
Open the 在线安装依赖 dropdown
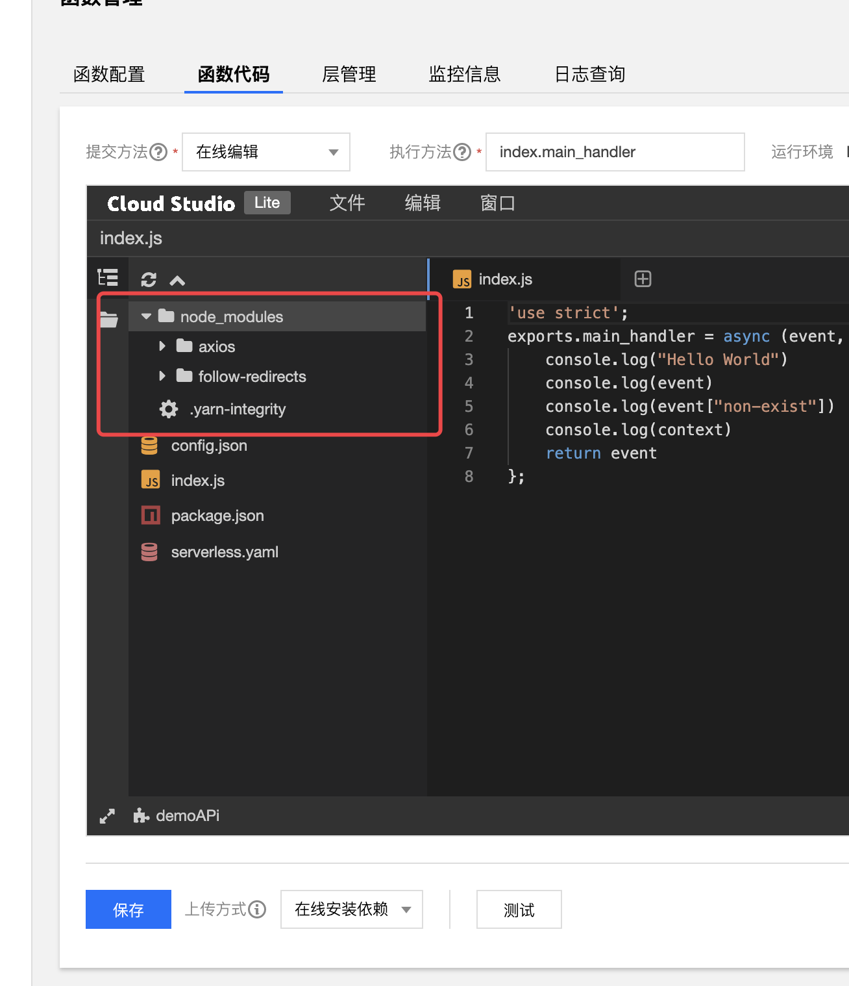point(352,909)
